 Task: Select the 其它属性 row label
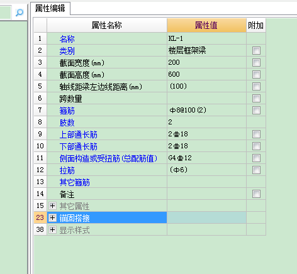pos(74,206)
